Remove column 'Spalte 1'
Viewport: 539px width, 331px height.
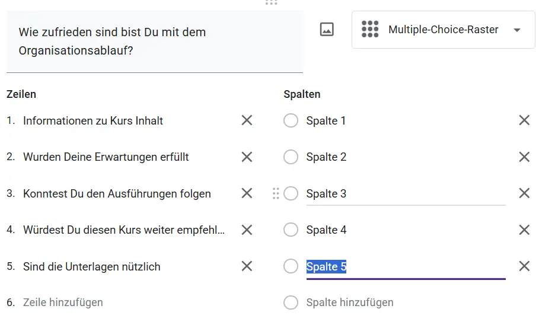click(524, 120)
